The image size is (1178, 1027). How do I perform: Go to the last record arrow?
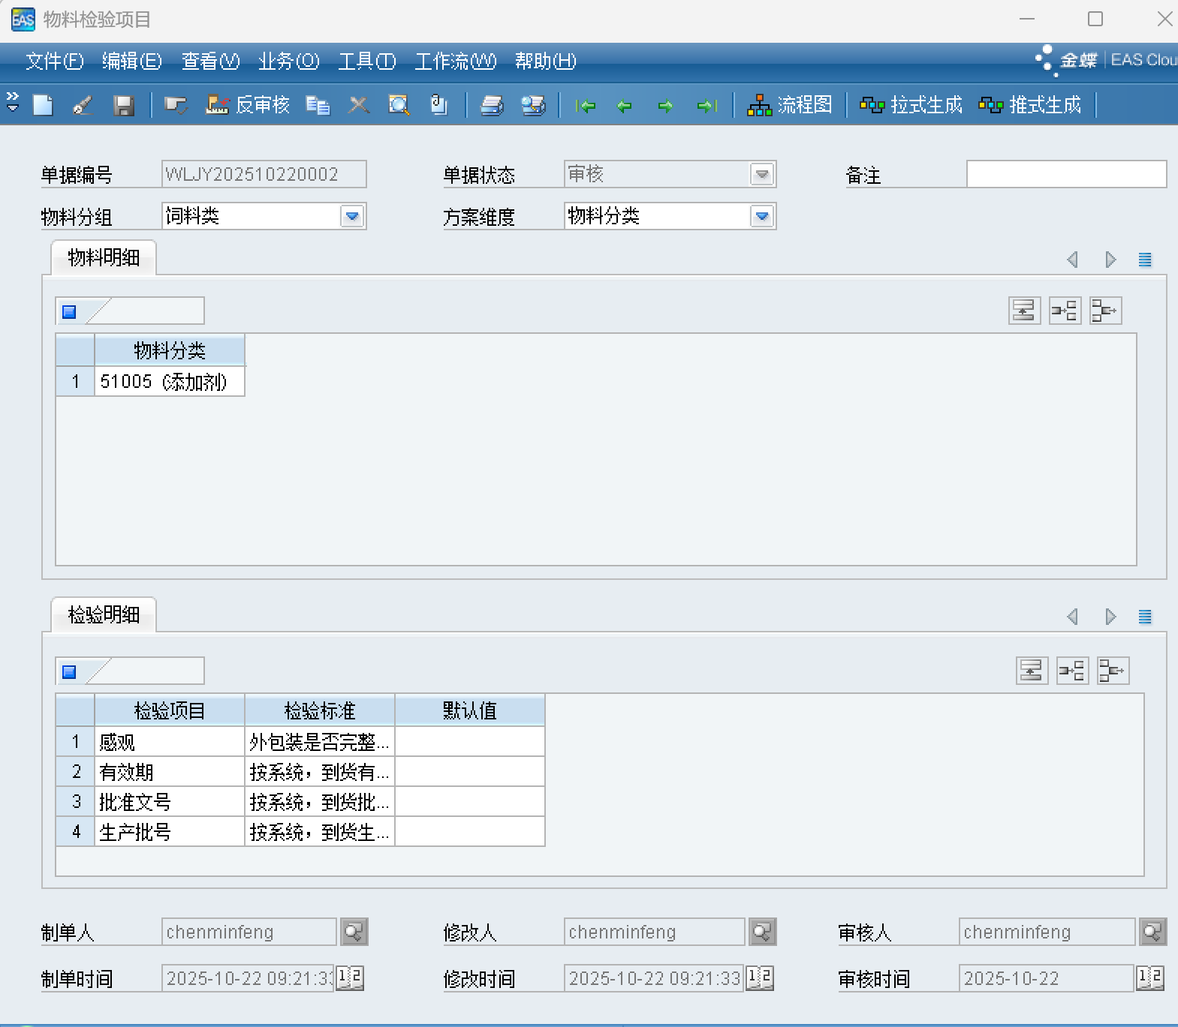pyautogui.click(x=706, y=106)
